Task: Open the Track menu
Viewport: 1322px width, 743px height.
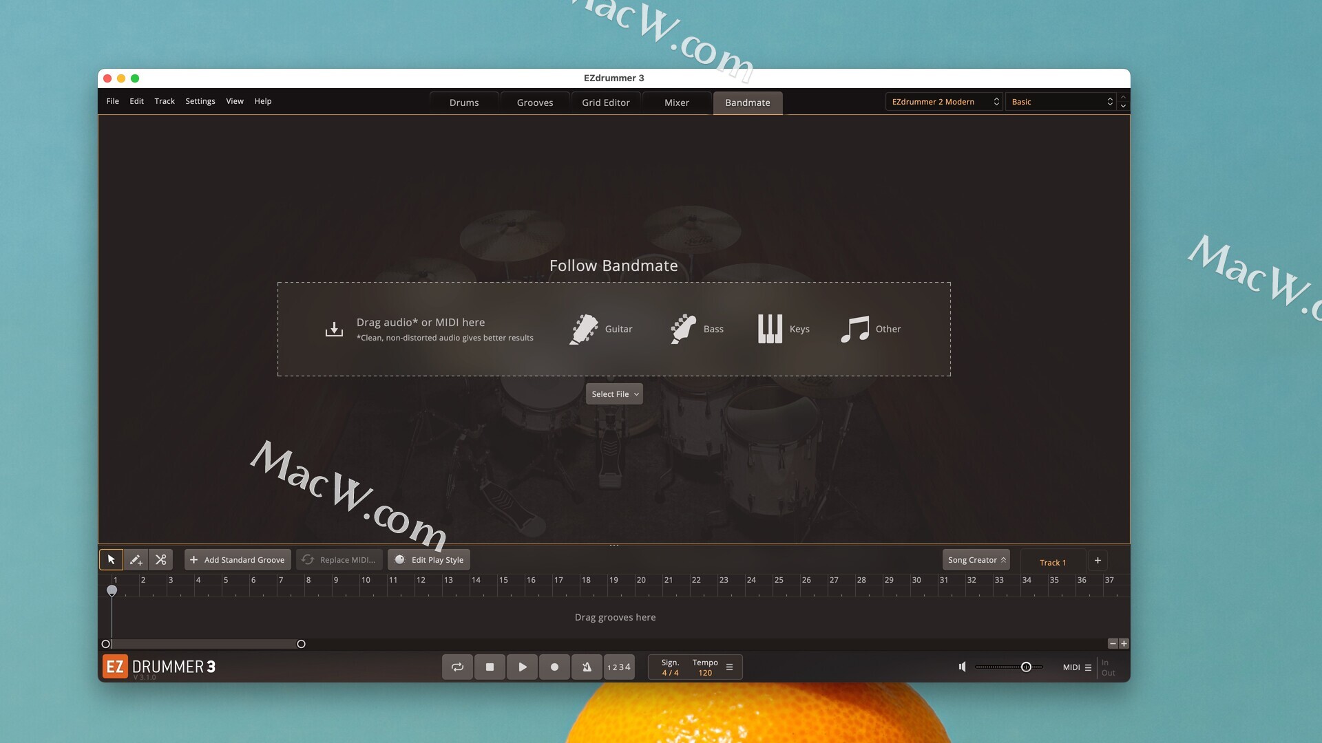Action: 165,101
